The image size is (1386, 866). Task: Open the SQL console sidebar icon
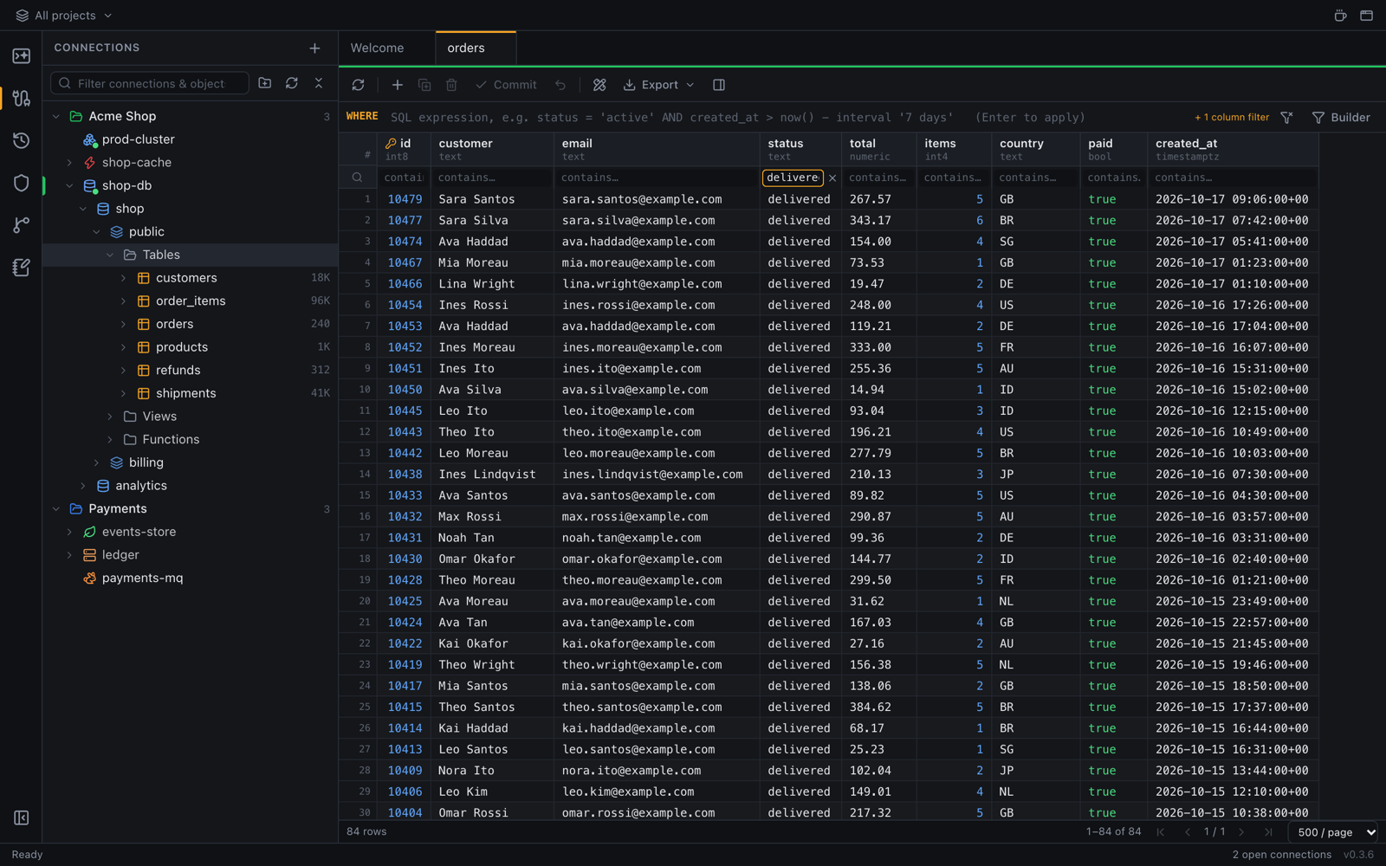(22, 56)
